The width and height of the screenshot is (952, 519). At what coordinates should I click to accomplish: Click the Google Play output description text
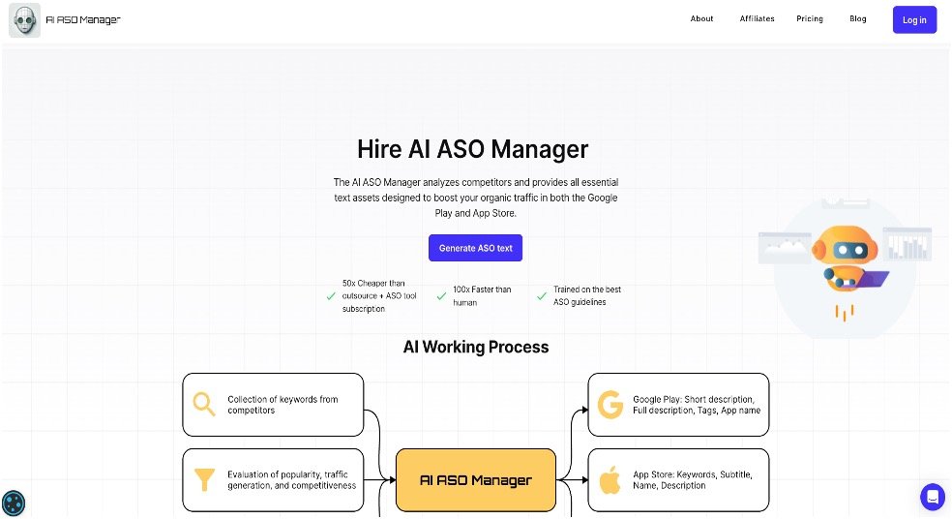[697, 405]
